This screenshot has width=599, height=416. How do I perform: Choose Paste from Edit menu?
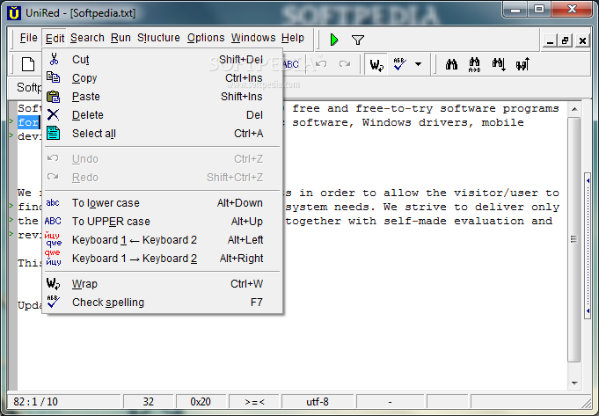(163, 97)
